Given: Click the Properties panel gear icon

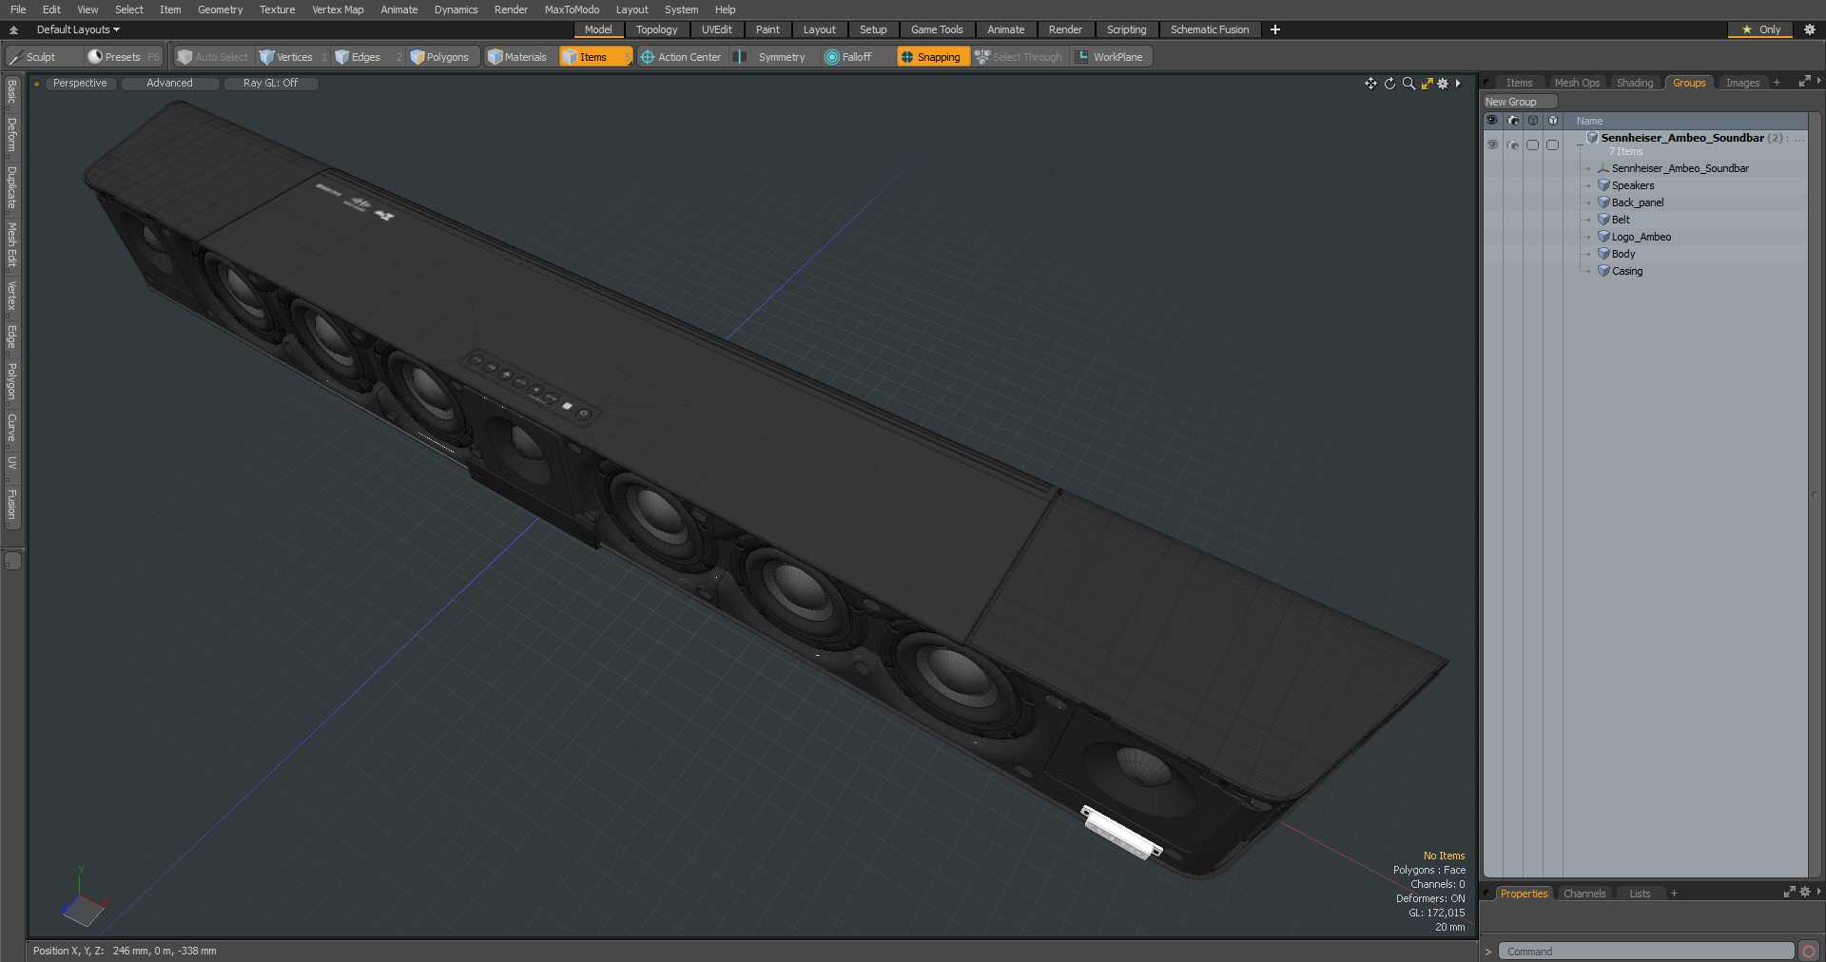Looking at the screenshot, I should [1804, 892].
